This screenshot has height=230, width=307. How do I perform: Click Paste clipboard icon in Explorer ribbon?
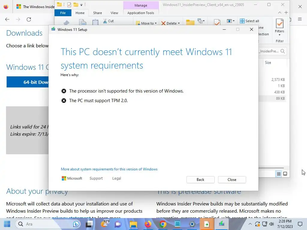point(95,22)
